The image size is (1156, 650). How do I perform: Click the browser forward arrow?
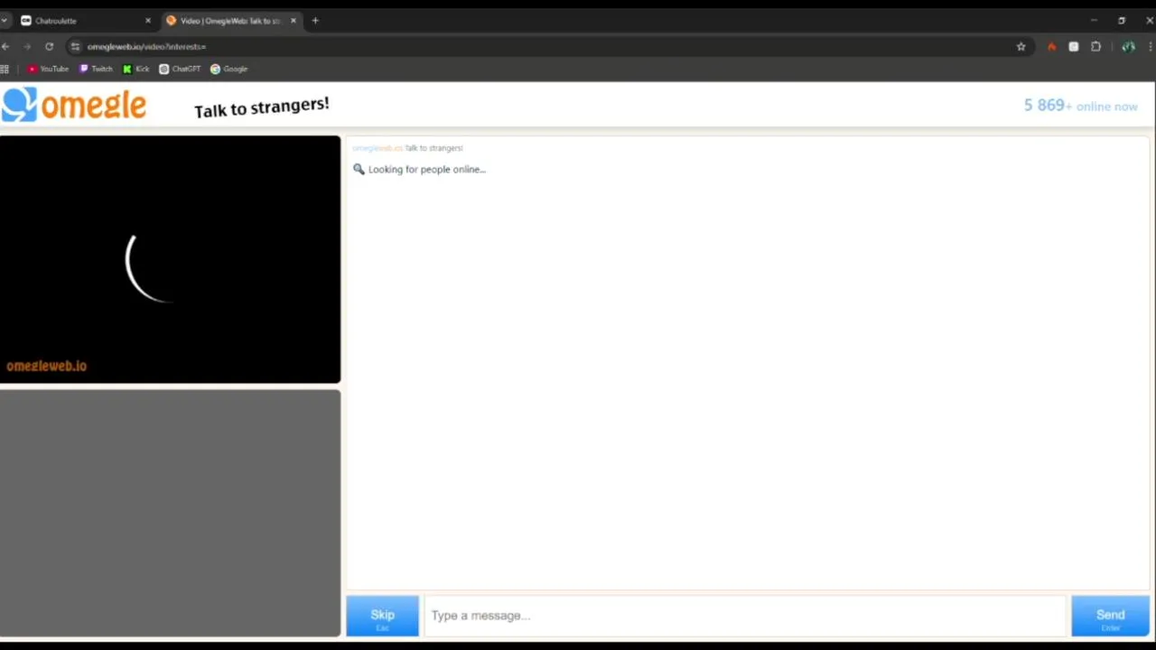click(27, 46)
